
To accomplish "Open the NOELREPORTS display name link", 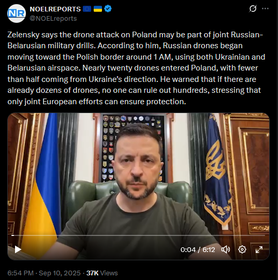I will click(x=55, y=9).
